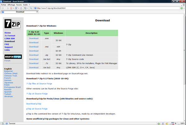Screen dimensions: 186x125
Task: Download the LZMA SDK .tar.bz2
Action: point(34,67)
